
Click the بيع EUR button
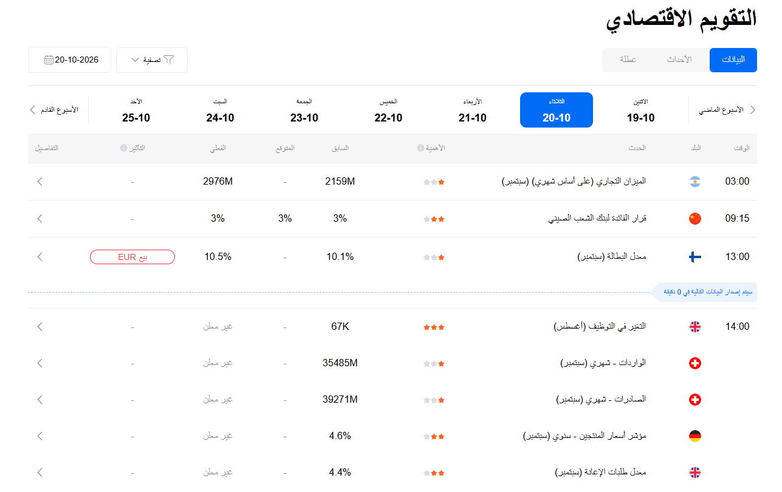pos(132,257)
